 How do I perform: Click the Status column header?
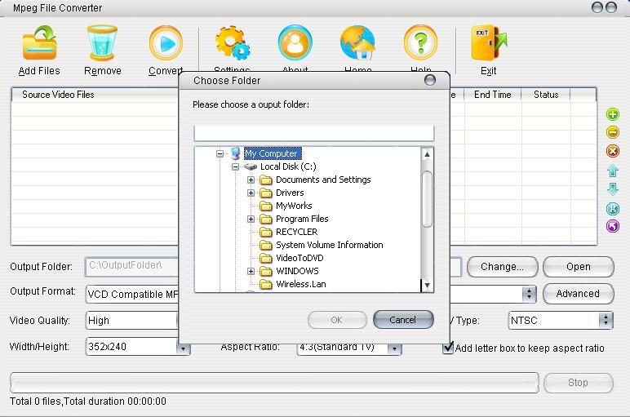pyautogui.click(x=546, y=95)
